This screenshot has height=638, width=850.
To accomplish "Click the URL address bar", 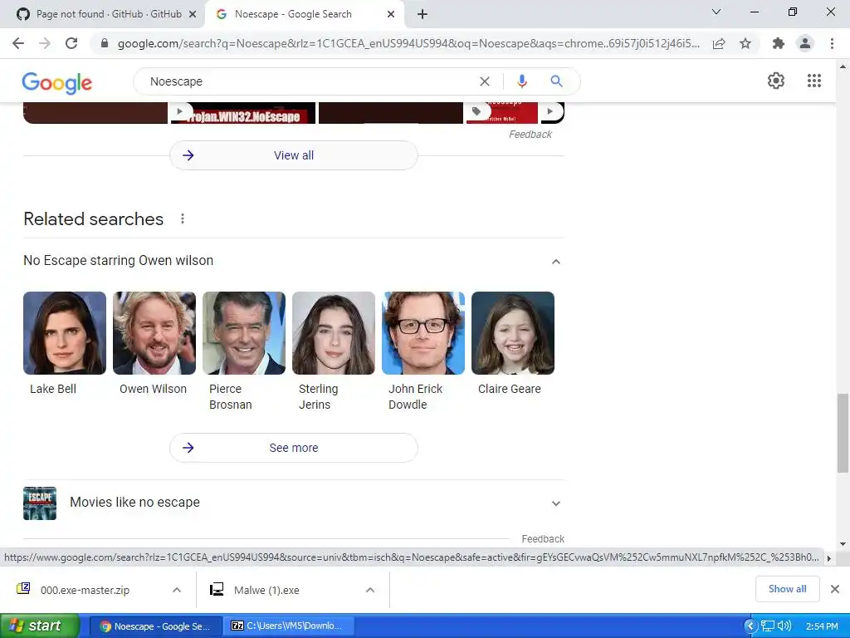I will point(408,43).
